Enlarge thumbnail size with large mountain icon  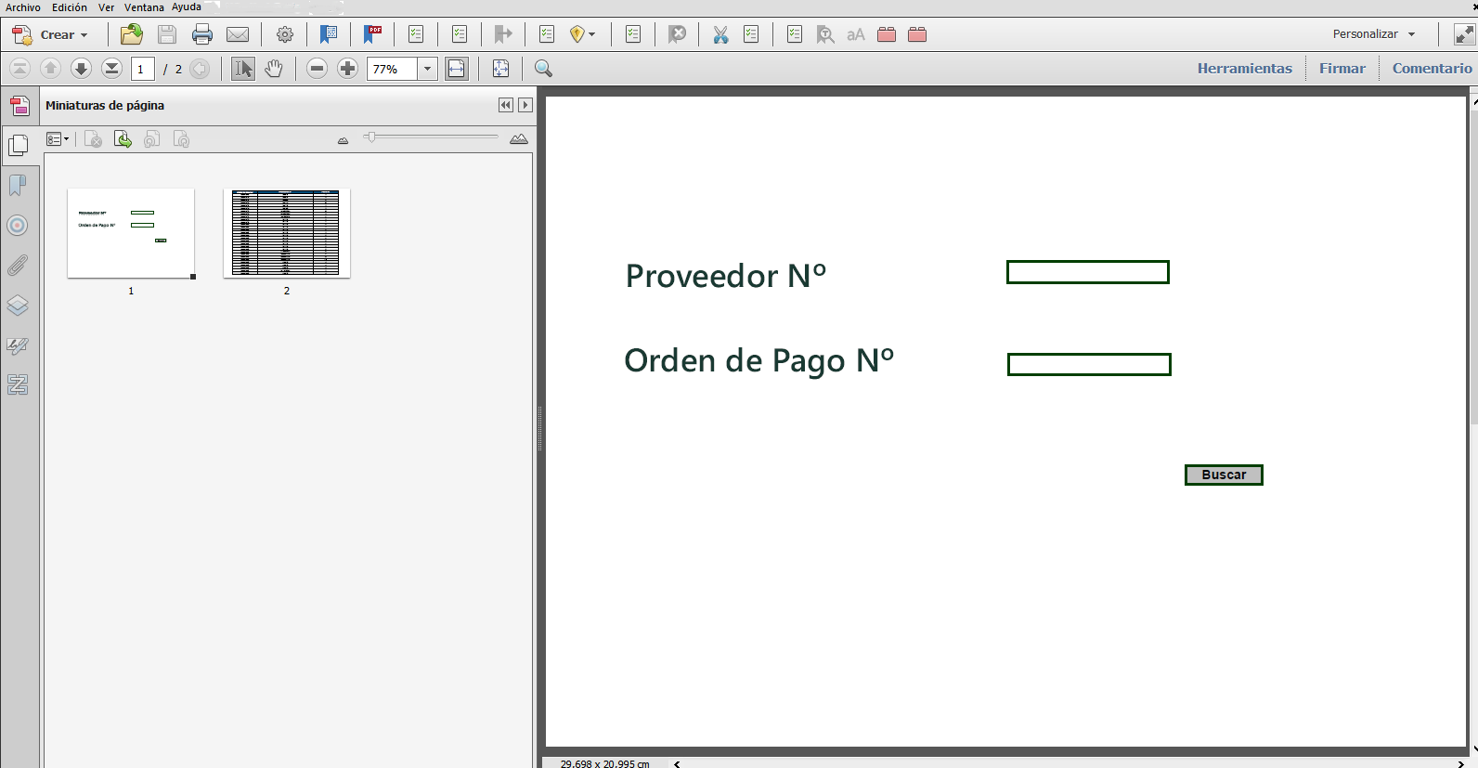click(x=519, y=139)
